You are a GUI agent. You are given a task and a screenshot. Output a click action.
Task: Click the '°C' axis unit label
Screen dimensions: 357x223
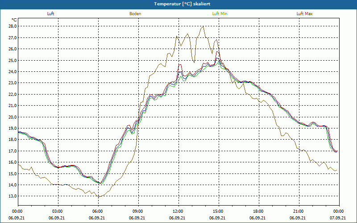pyautogui.click(x=14, y=20)
